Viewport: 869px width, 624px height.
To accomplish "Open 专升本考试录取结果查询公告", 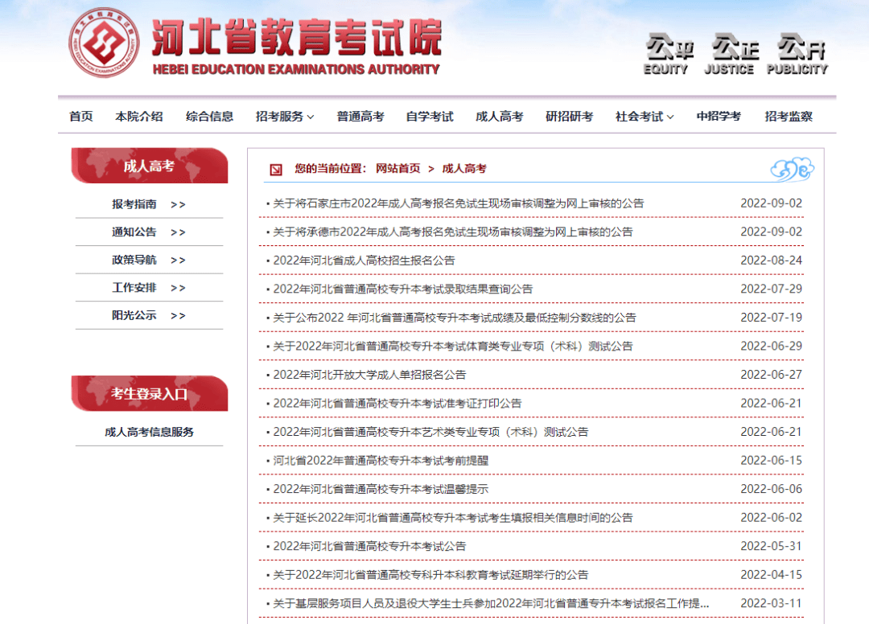I will (403, 289).
